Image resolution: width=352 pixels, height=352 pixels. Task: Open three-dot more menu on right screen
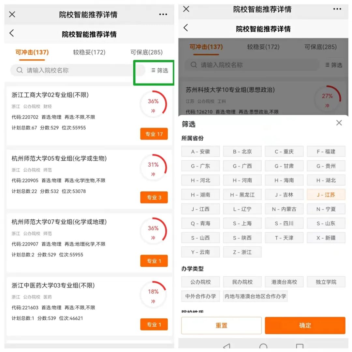(x=337, y=9)
